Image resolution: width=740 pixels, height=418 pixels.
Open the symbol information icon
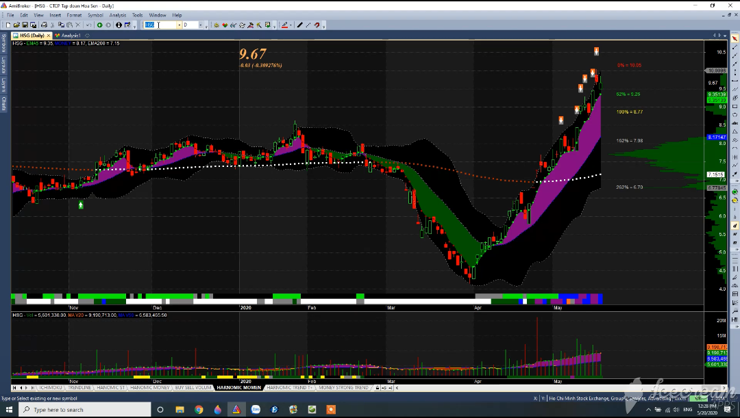click(x=119, y=25)
